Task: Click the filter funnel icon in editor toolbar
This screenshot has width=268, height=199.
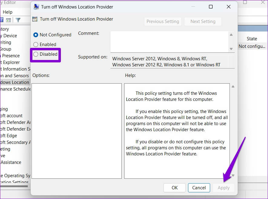Action: tap(18, 20)
